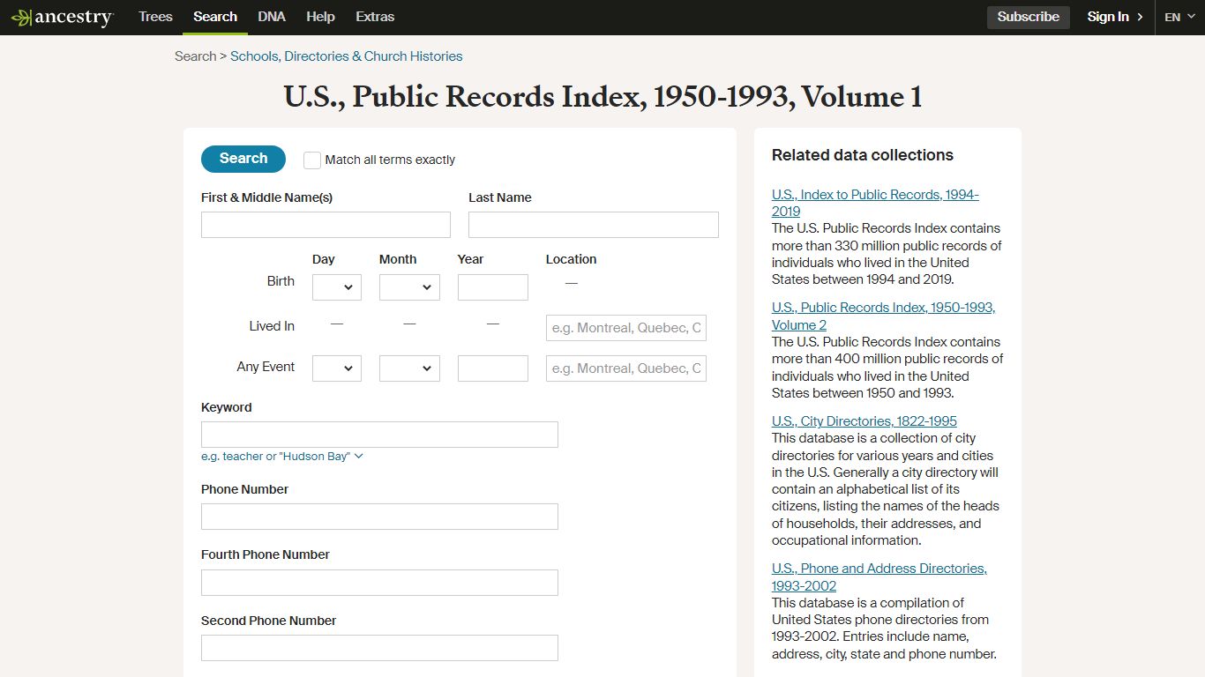This screenshot has height=677, width=1205.
Task: Open the Any Event Month dropdown
Action: (409, 368)
